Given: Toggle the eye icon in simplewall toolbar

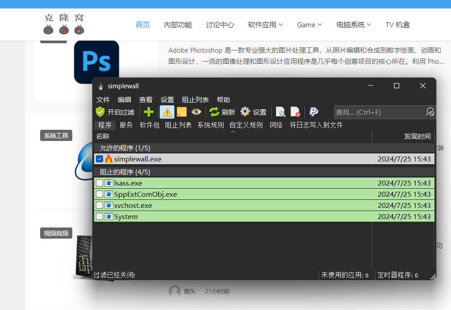Looking at the screenshot, I should (x=196, y=112).
